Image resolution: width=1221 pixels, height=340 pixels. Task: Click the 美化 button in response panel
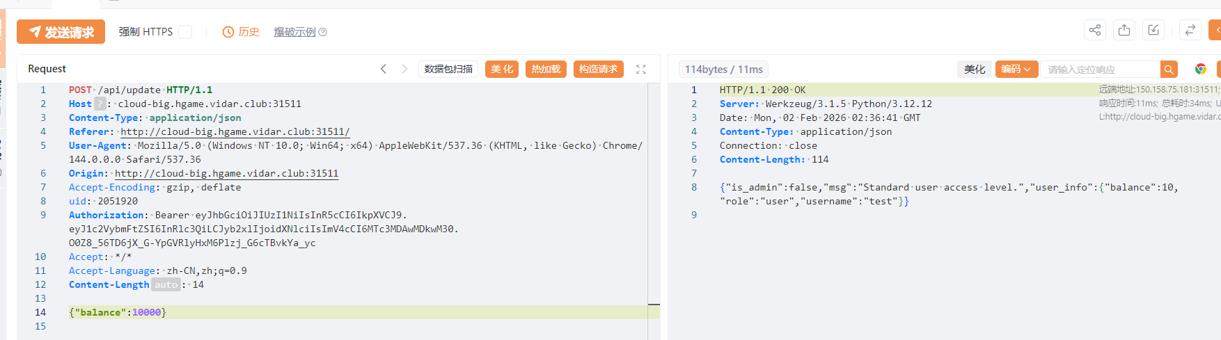click(x=975, y=69)
